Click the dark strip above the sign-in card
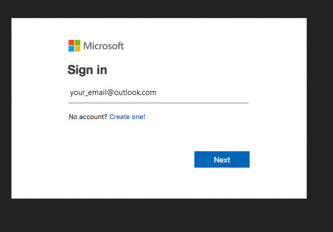Image resolution: width=333 pixels, height=232 pixels. 159,9
